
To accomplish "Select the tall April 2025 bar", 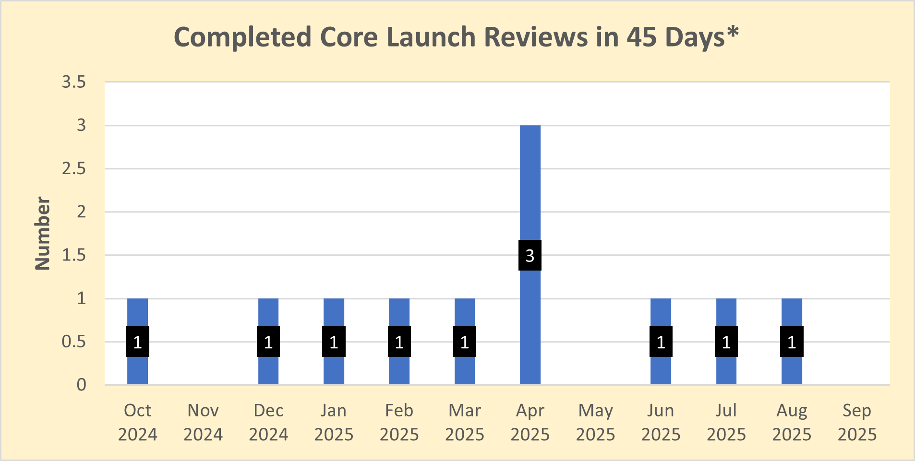I will [530, 192].
